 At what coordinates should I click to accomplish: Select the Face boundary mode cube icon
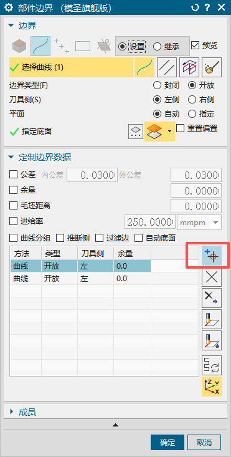19,46
